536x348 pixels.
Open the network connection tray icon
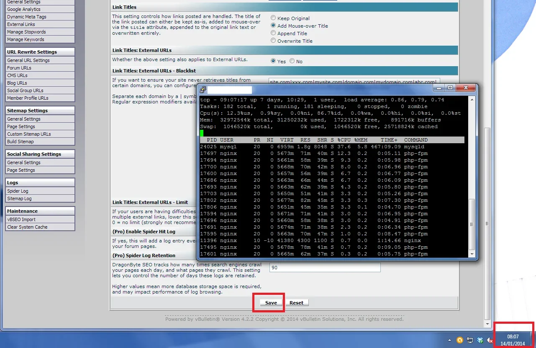click(470, 340)
